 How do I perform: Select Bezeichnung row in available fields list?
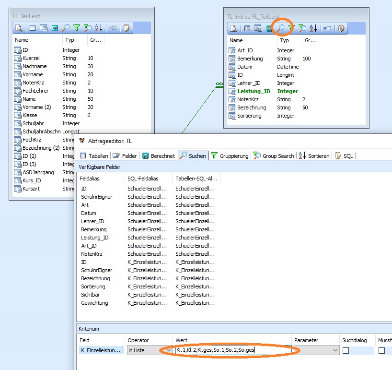(x=95, y=278)
